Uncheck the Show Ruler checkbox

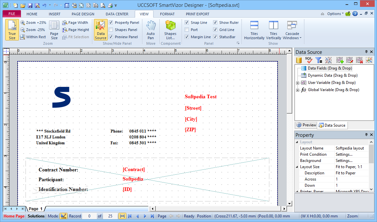click(215, 23)
